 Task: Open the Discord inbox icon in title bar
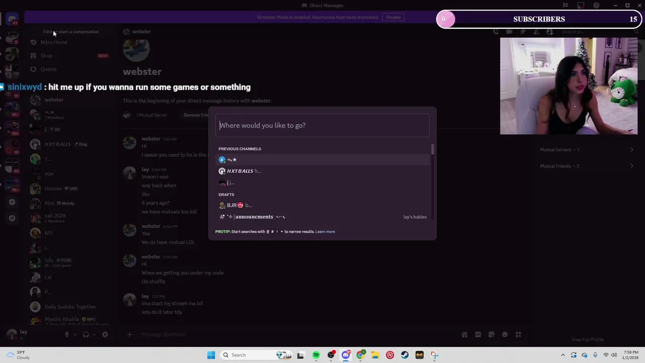[x=580, y=6]
